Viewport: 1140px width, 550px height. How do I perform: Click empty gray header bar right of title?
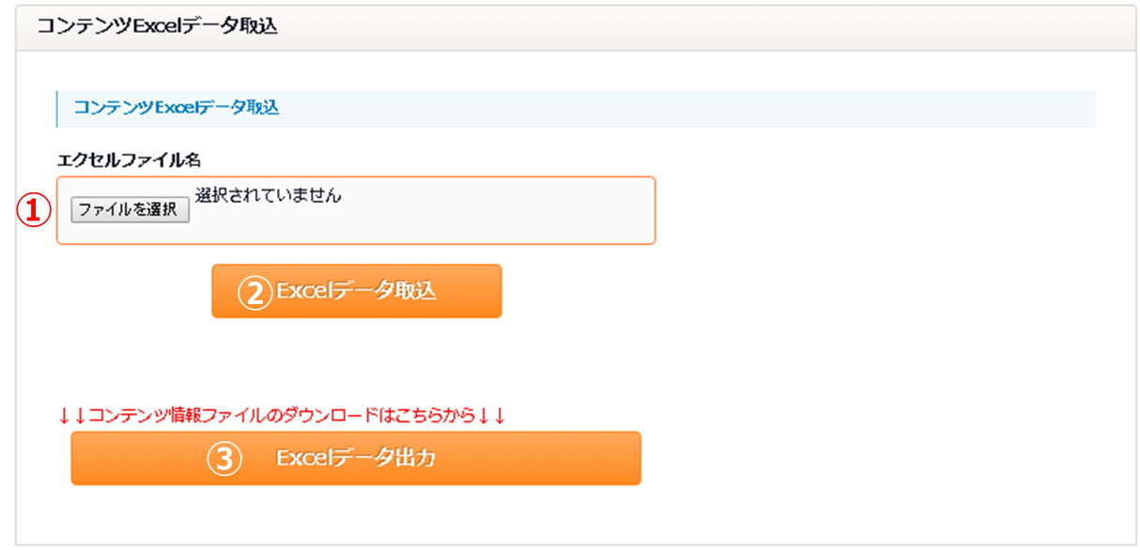pos(704,26)
